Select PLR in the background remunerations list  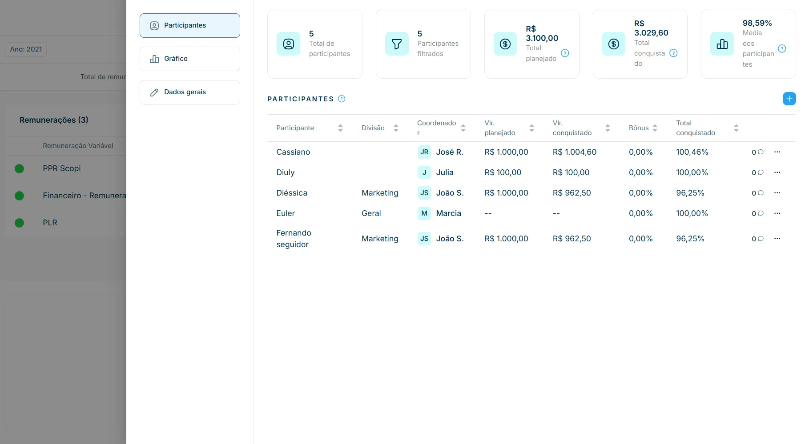(x=50, y=223)
